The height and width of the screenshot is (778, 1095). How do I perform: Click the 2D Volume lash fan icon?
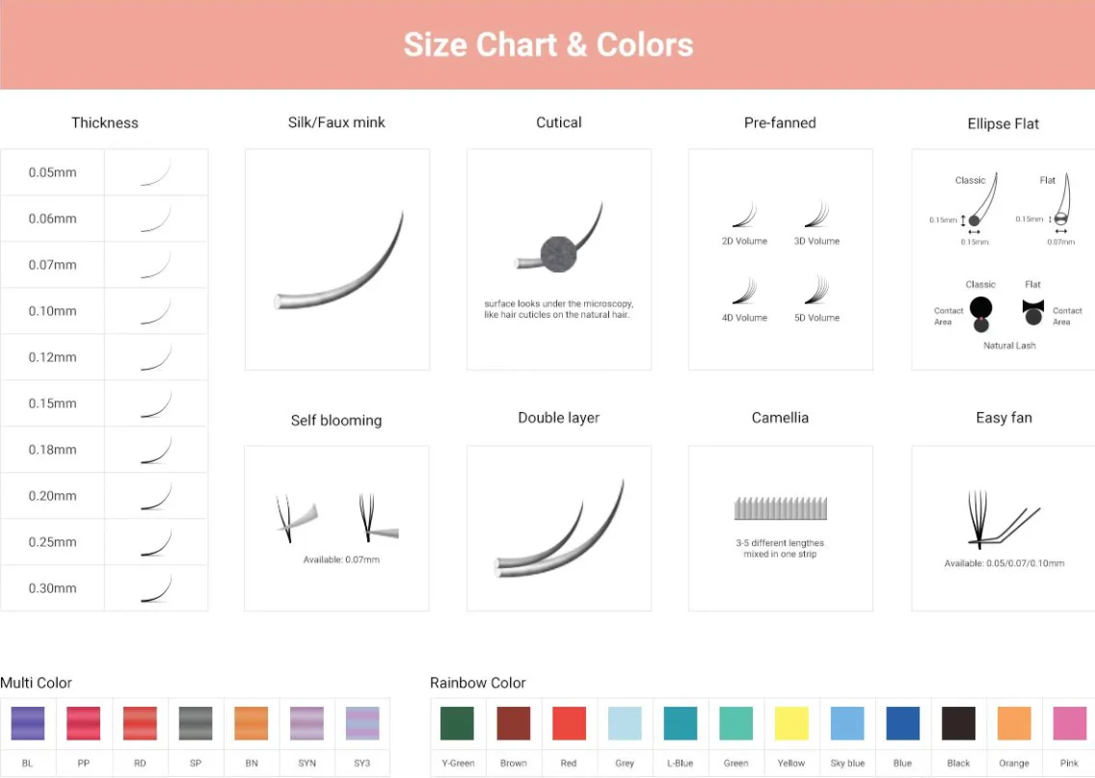(x=744, y=215)
